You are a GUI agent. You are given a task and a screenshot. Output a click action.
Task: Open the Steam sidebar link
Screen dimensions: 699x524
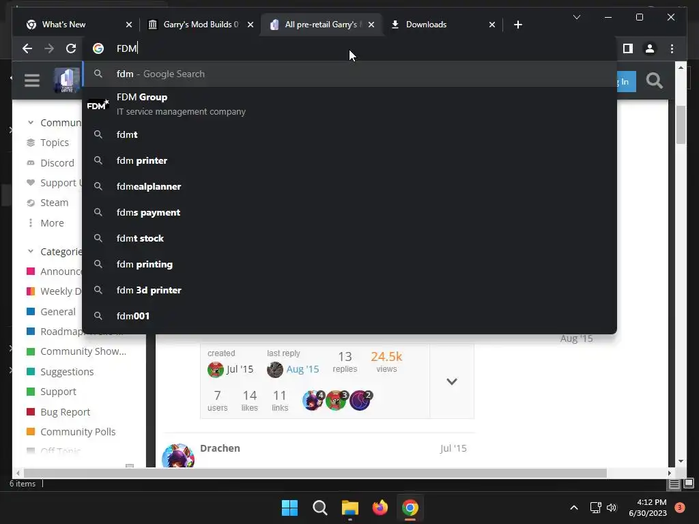[47, 203]
